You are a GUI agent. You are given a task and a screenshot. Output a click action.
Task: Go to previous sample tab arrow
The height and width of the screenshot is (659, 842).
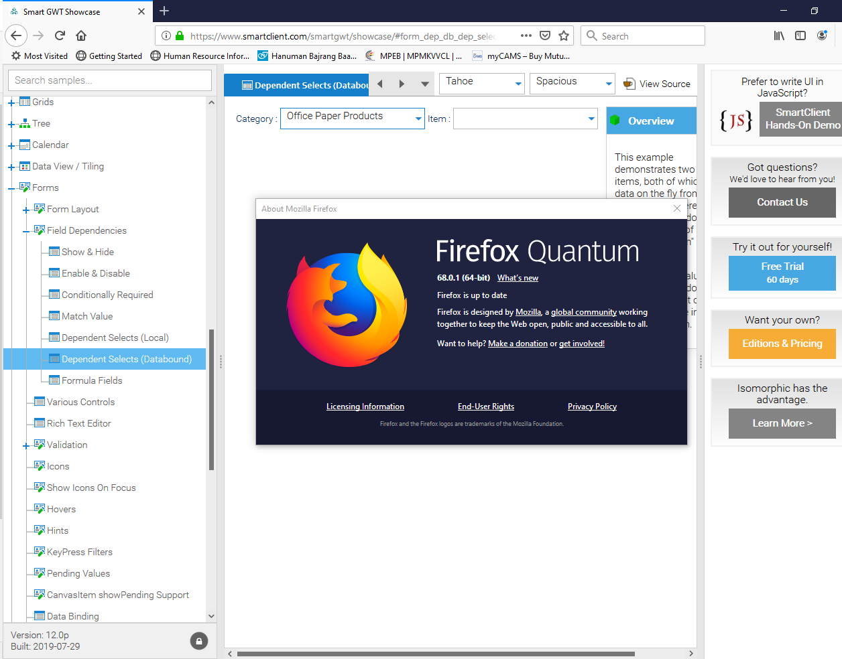[x=380, y=84]
